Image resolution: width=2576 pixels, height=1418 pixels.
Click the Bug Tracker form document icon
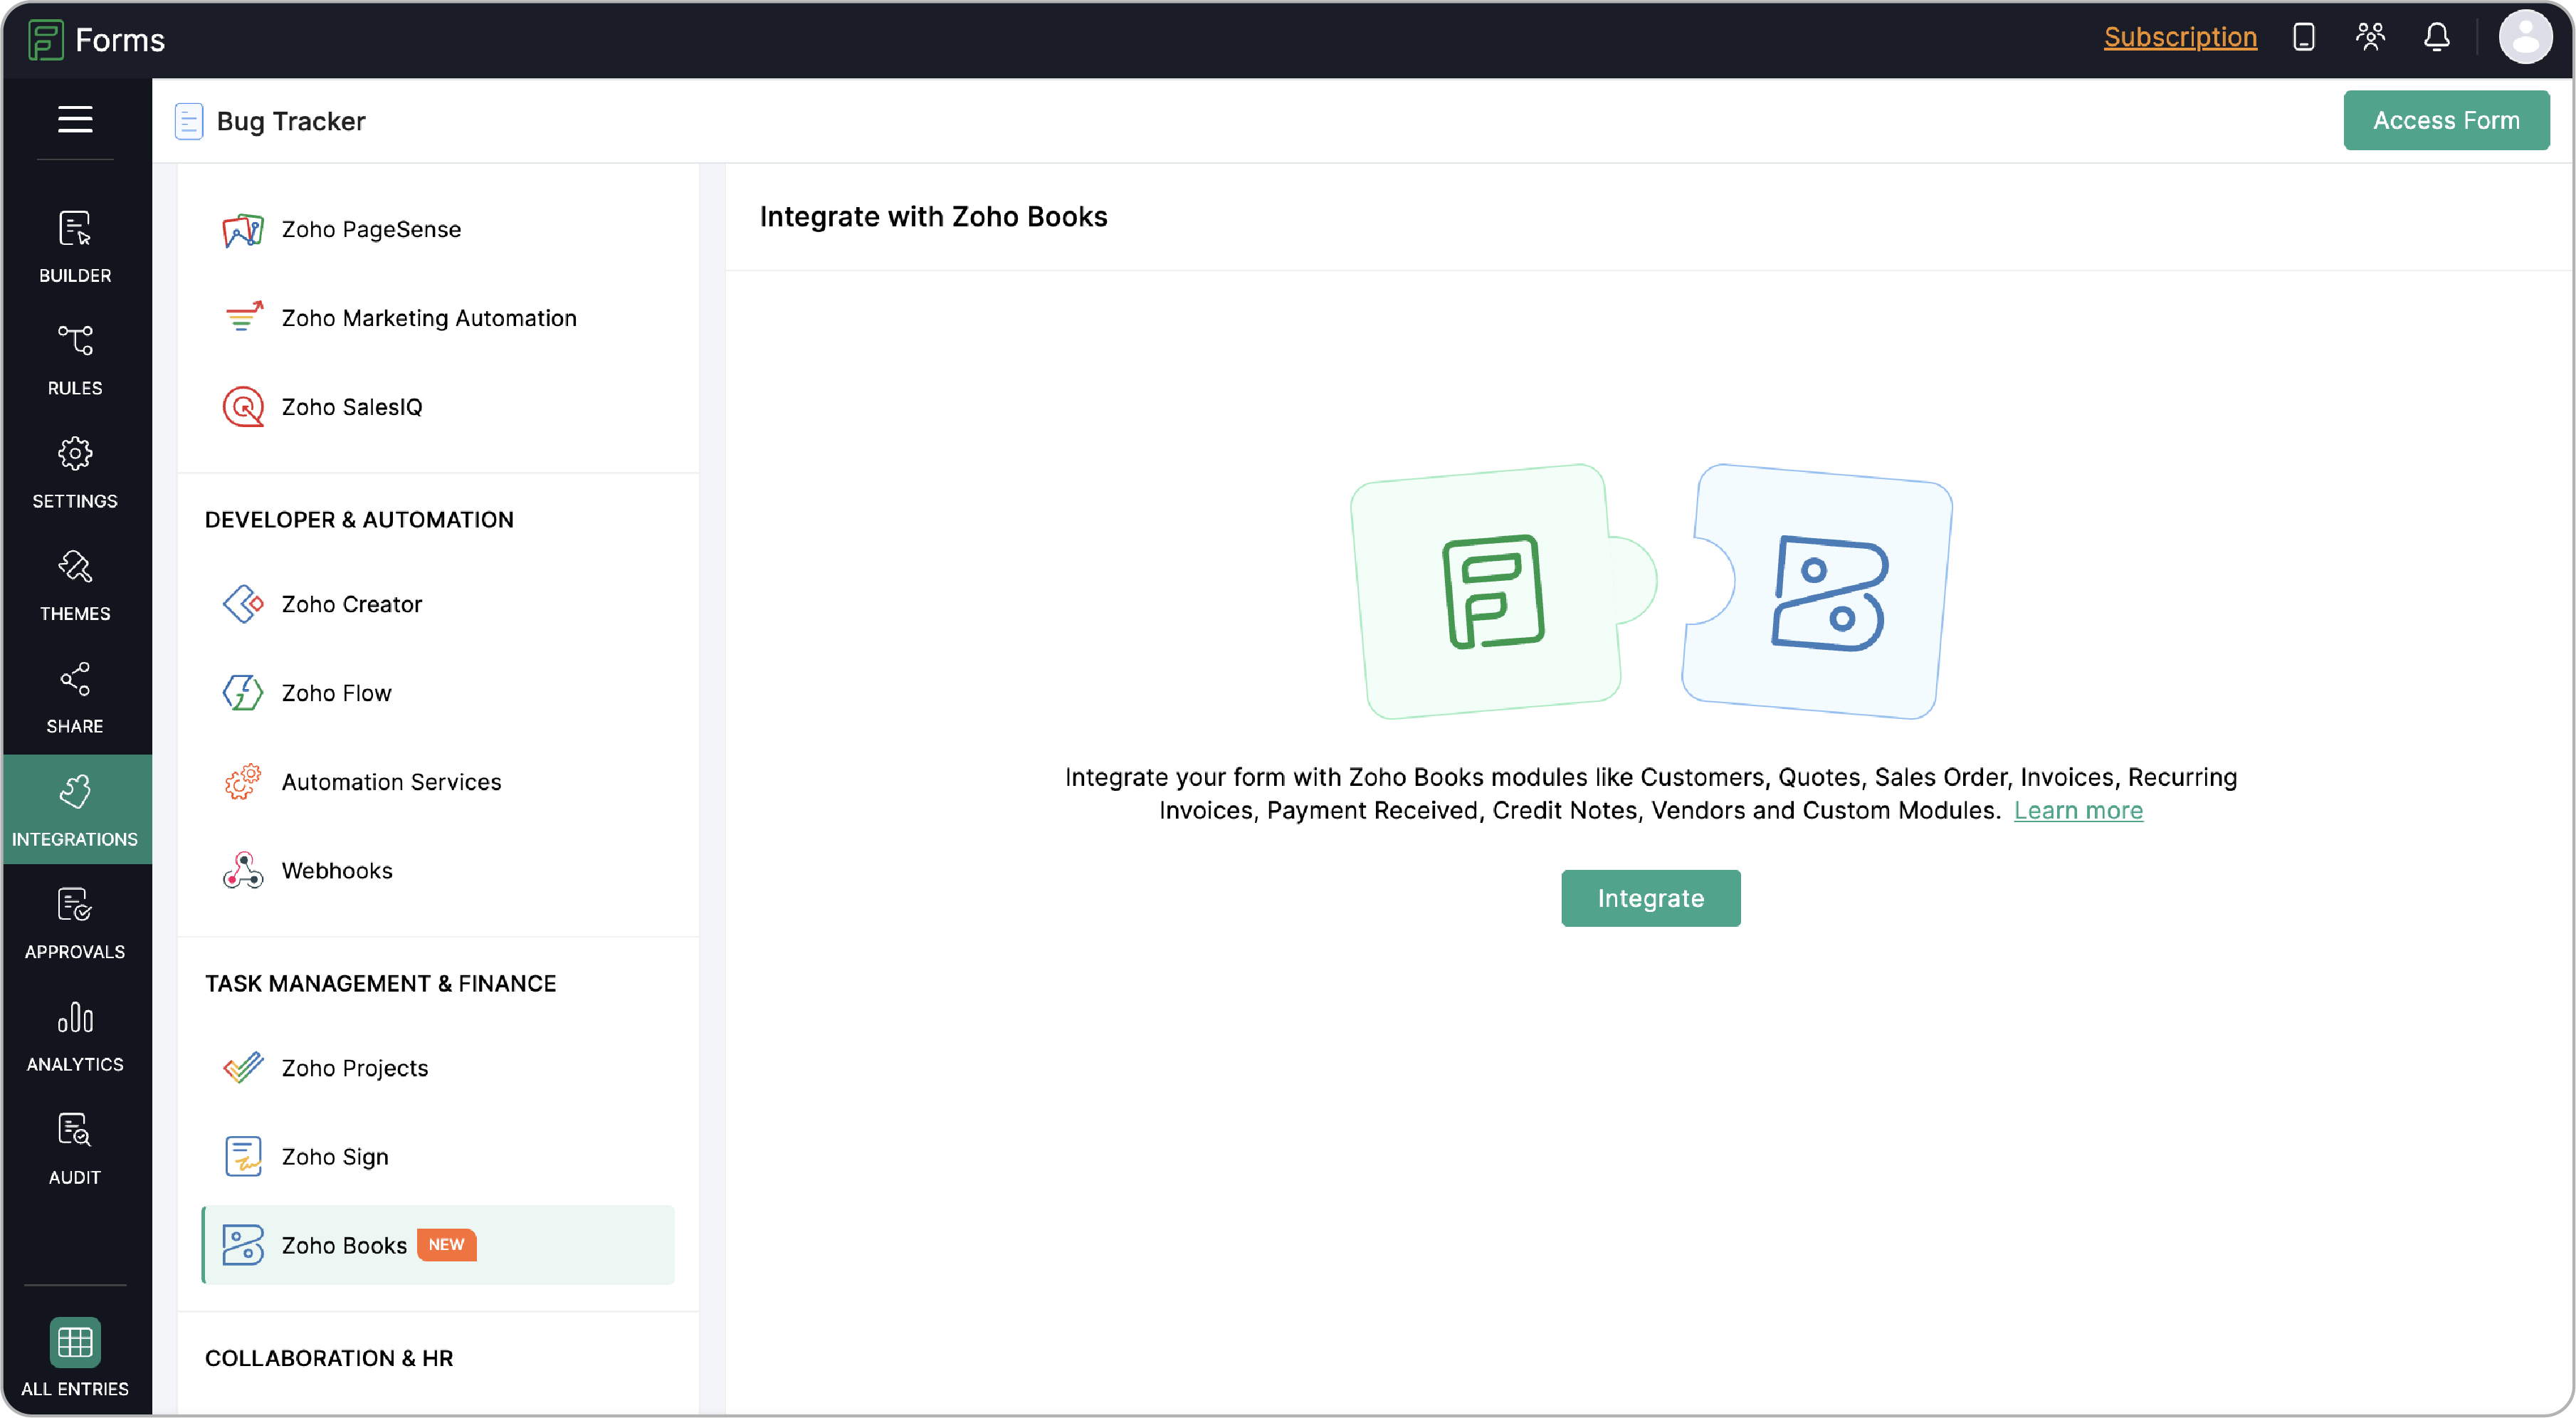pos(189,121)
